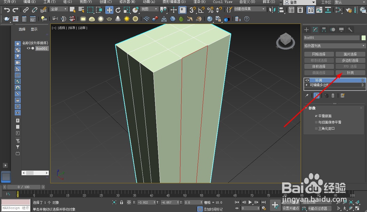Click Bind to Space Warp icon
The image size is (367, 212).
tap(43, 10)
